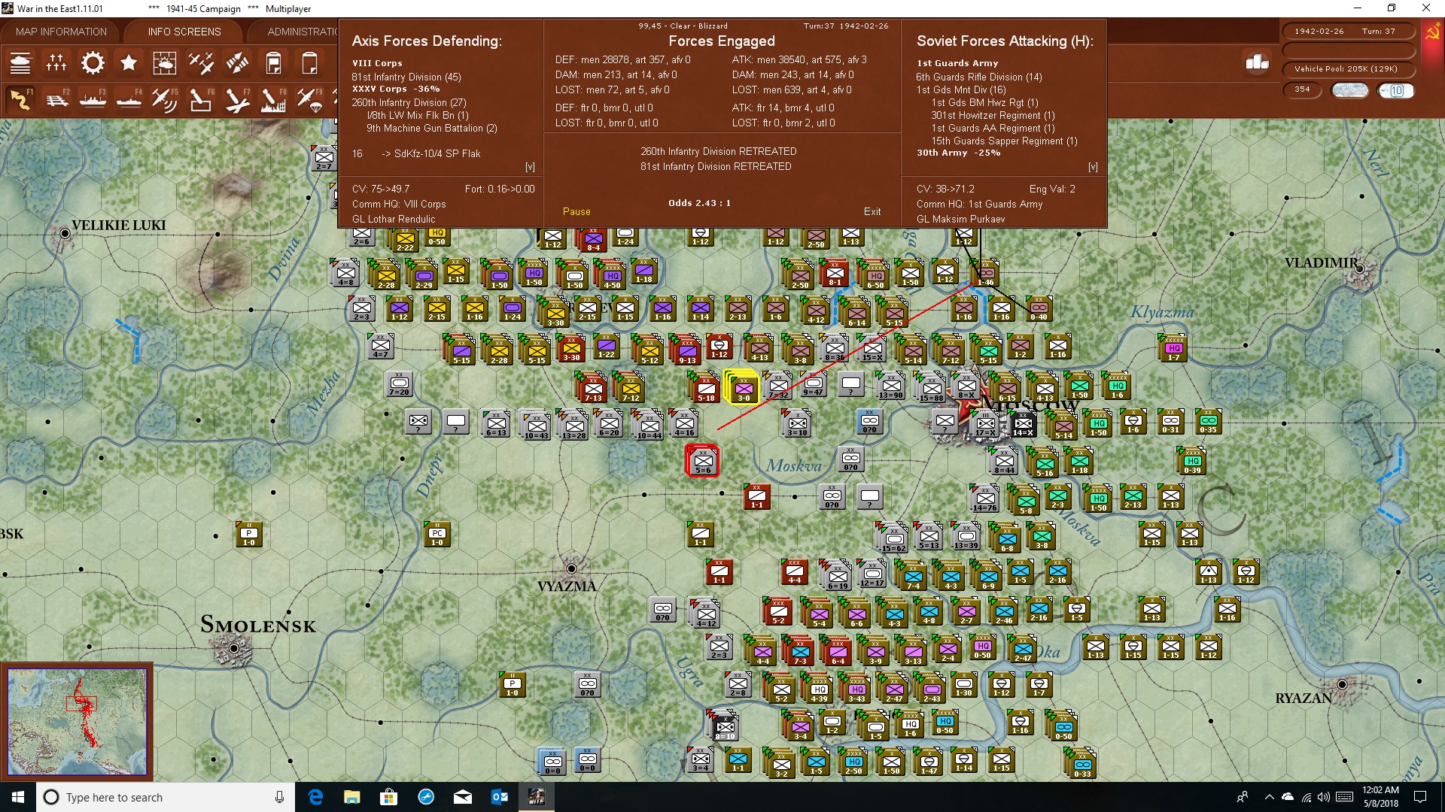This screenshot has height=812, width=1445.
Task: Click the 1st Guards Army header
Action: (957, 63)
